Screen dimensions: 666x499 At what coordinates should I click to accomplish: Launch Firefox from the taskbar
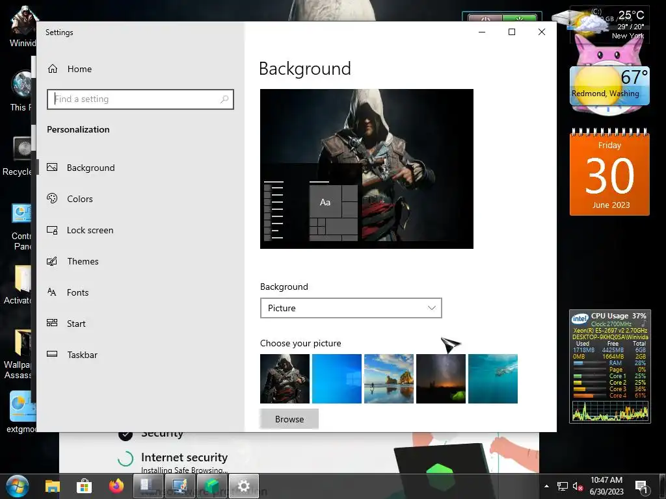click(x=116, y=486)
